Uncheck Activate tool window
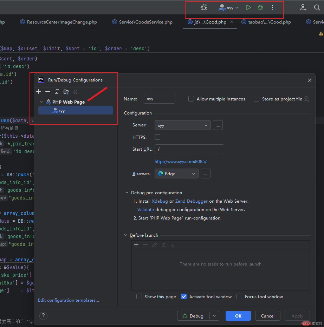This screenshot has height=327, width=324. tap(184, 296)
